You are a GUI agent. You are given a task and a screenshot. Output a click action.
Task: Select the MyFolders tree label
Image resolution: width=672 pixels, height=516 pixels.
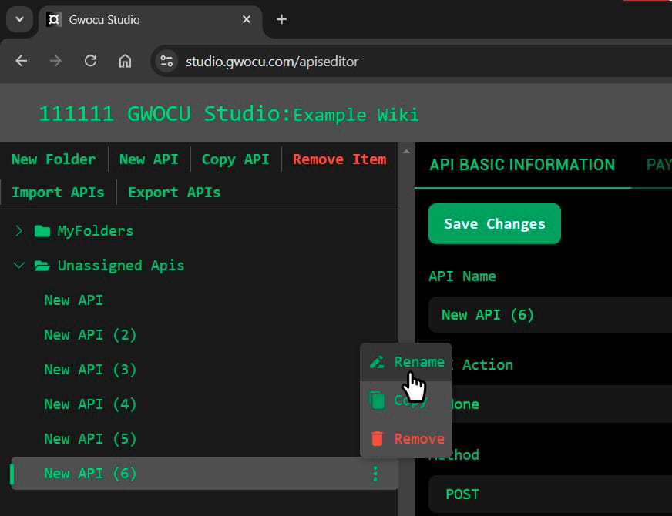coord(96,231)
